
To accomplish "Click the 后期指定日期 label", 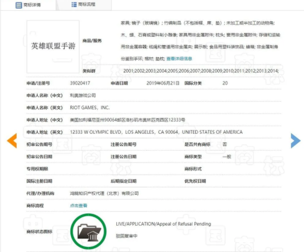I will pos(124,181).
